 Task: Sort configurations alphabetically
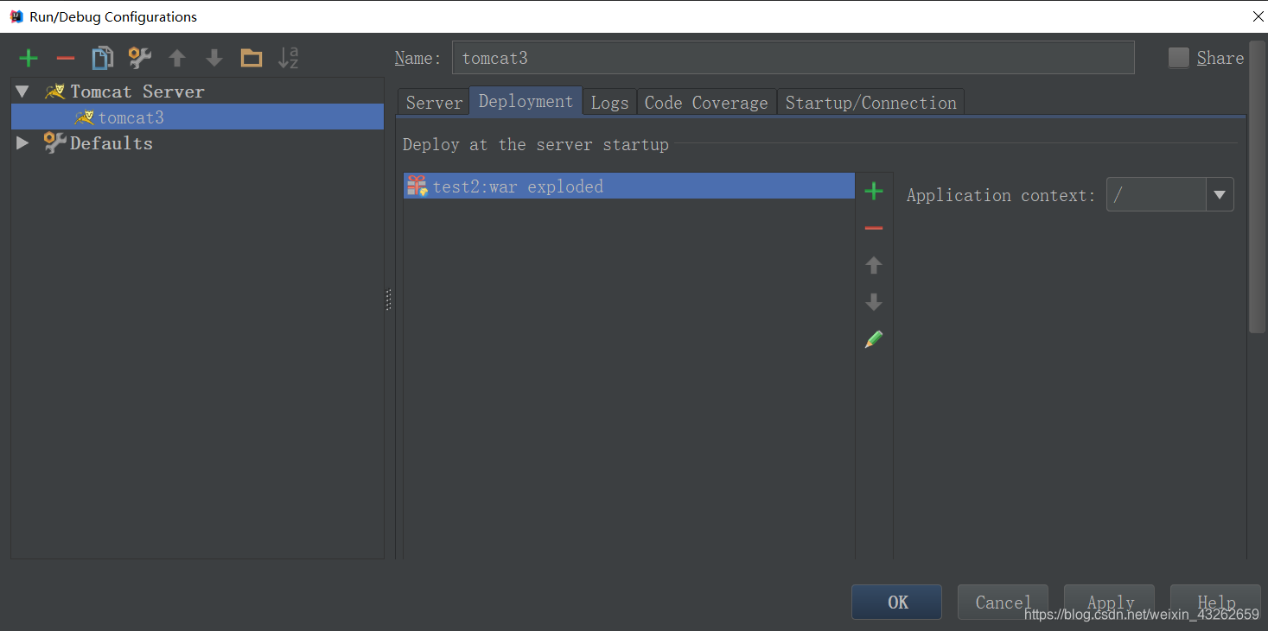tap(289, 58)
